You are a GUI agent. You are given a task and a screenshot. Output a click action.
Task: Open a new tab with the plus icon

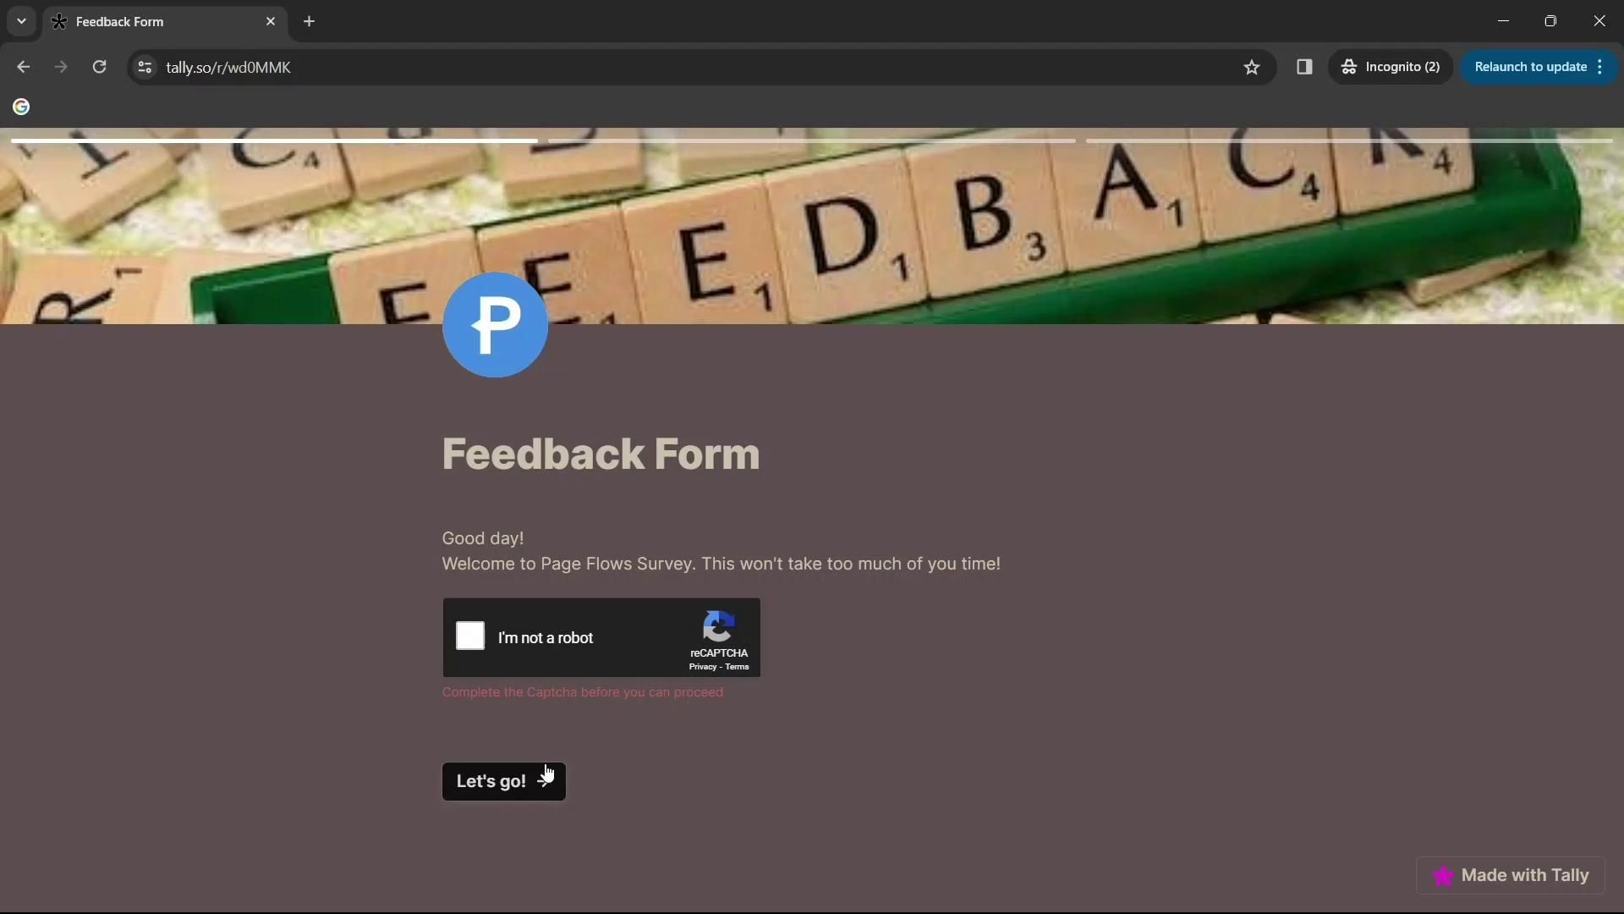click(x=310, y=21)
